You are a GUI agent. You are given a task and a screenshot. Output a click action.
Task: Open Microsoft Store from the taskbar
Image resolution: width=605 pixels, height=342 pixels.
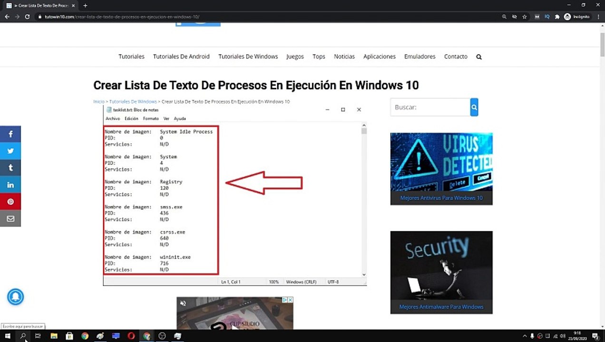tap(69, 336)
